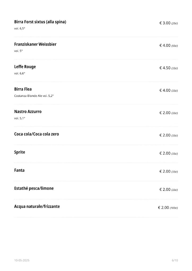Click Acqua naturale/frizzante entry
Image resolution: width=192 pixels, height=271 pixels.
pyautogui.click(x=37, y=206)
